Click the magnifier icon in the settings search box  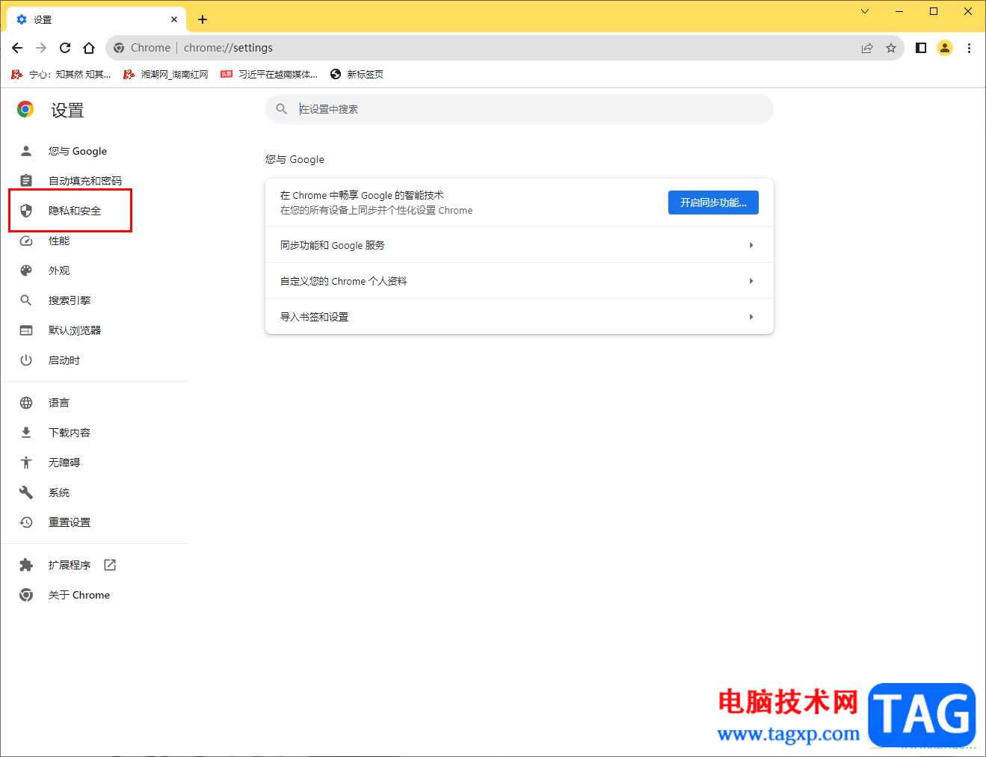tap(282, 109)
